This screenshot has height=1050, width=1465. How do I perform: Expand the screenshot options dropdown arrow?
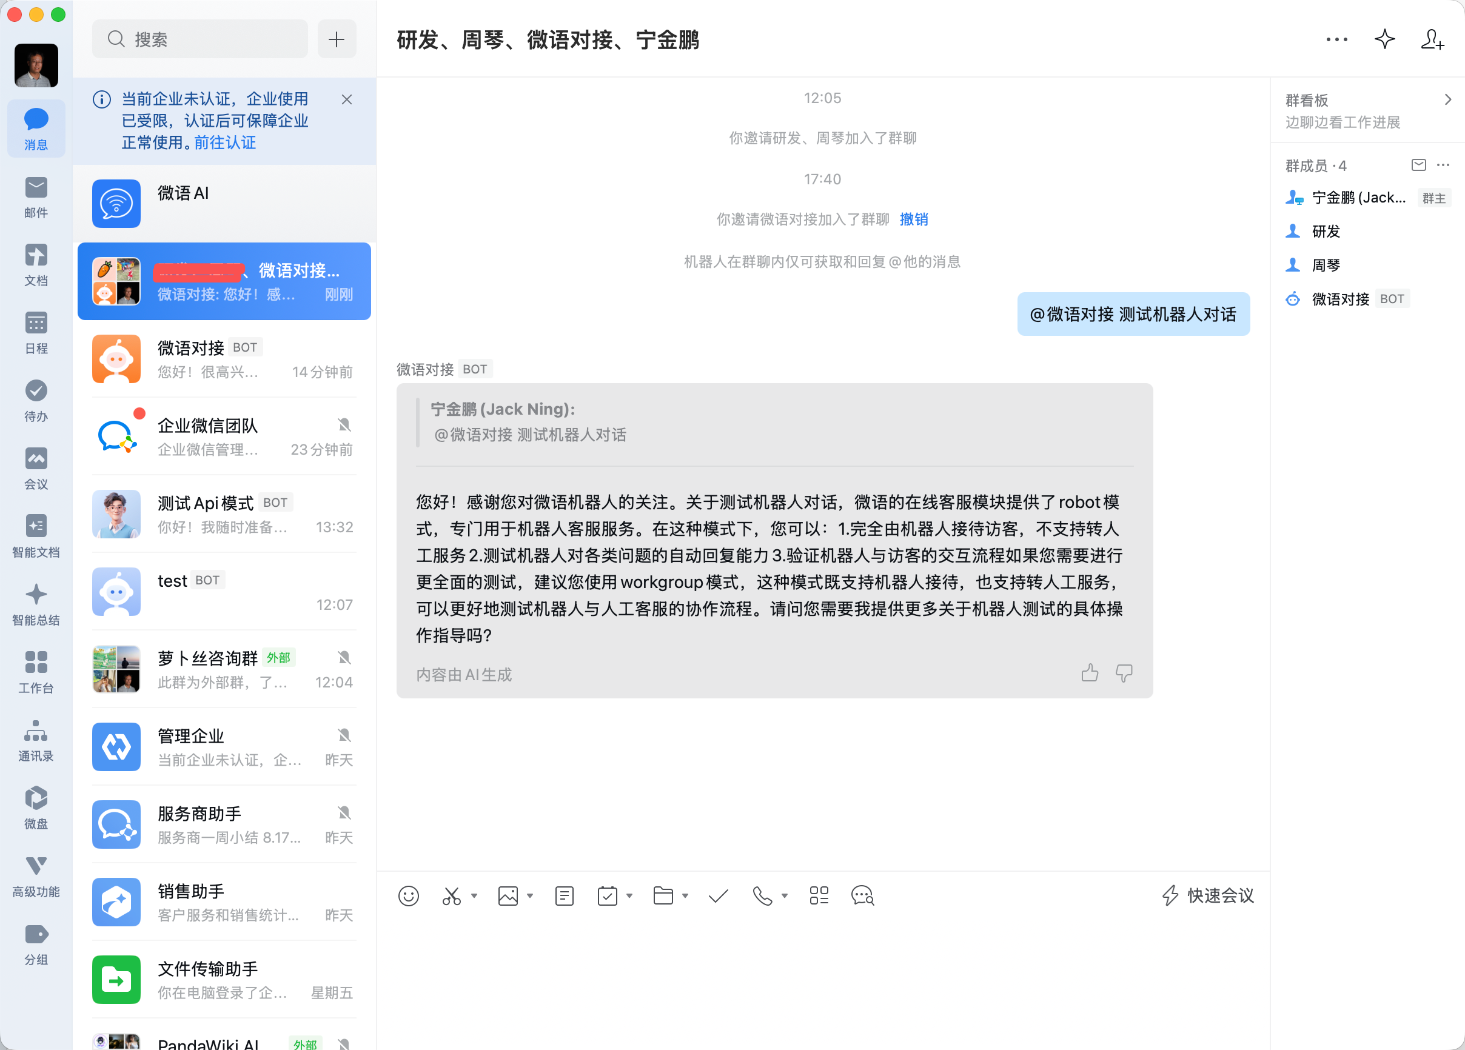click(x=474, y=895)
